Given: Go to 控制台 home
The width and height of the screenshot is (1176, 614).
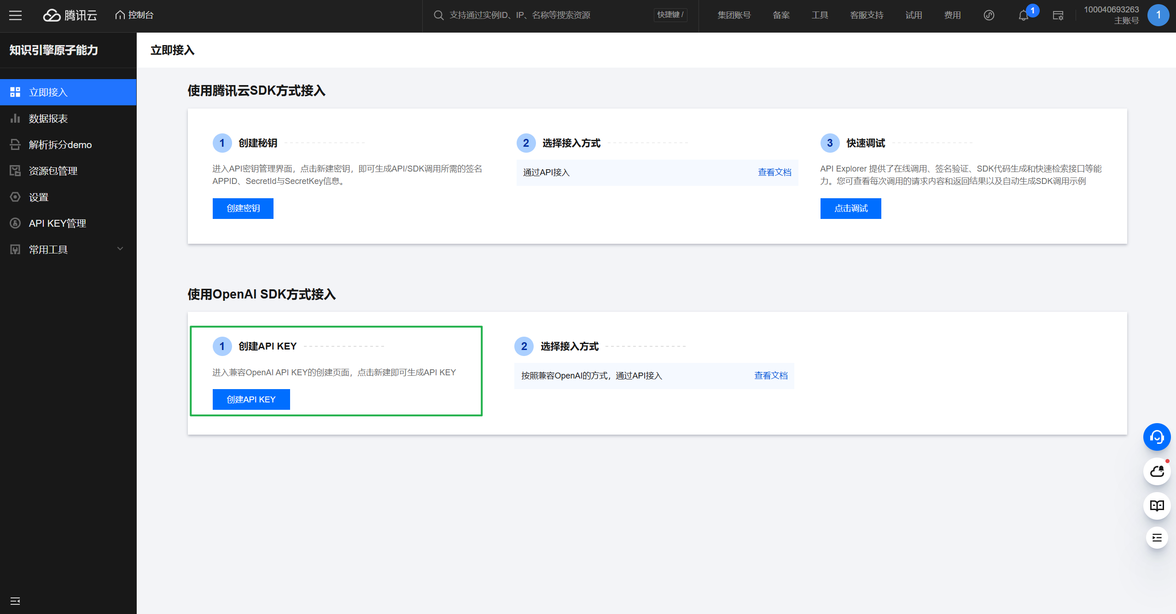Looking at the screenshot, I should (x=134, y=15).
